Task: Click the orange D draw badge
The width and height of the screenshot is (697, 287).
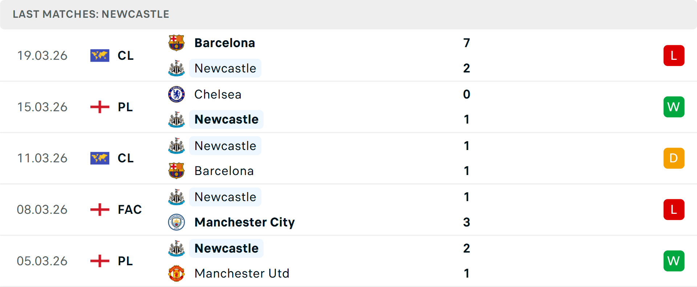Action: 674,158
